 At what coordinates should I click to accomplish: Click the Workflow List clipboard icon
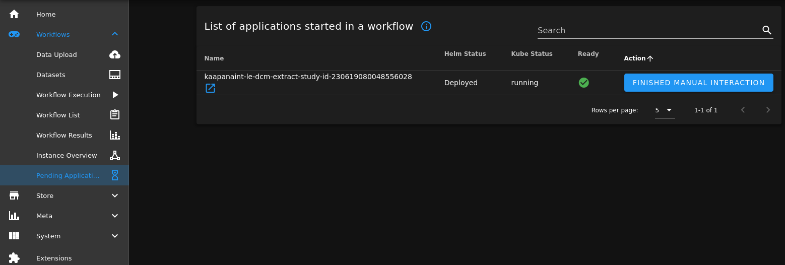tap(115, 115)
